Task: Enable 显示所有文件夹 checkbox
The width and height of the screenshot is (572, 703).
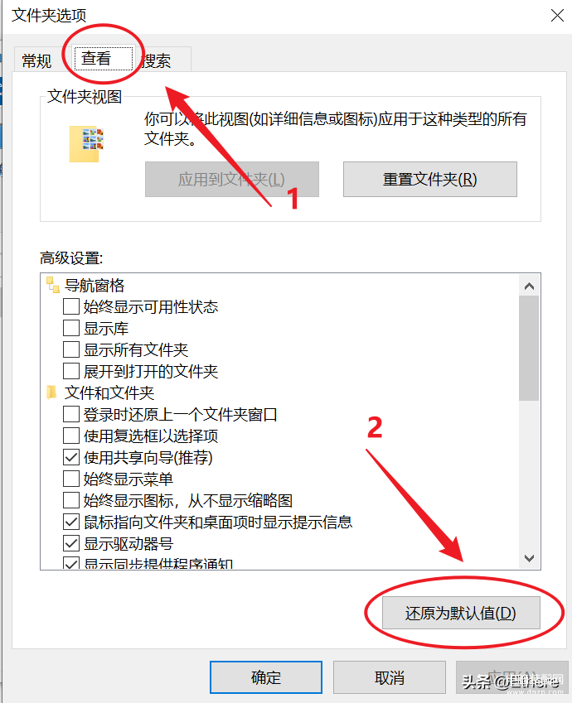Action: [x=71, y=349]
